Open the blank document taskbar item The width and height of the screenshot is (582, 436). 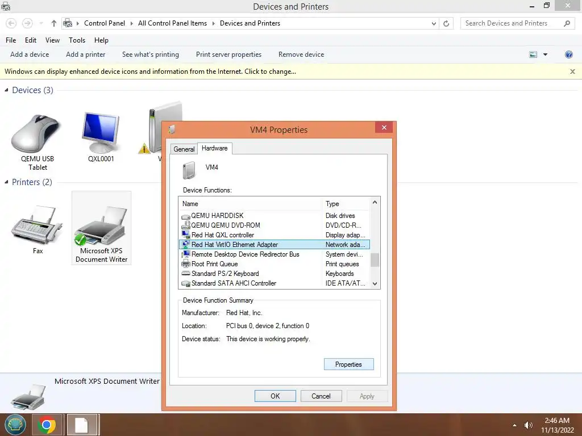tap(82, 425)
